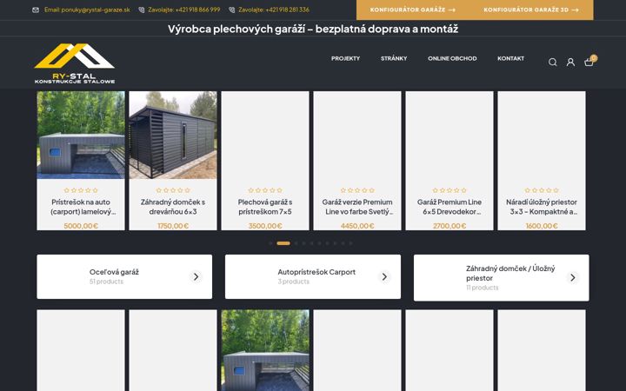
Task: Open Oceľová garáž category card
Action: [124, 276]
